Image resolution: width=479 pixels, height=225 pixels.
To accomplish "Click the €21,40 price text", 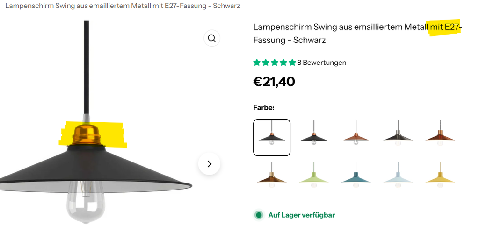I will click(274, 82).
